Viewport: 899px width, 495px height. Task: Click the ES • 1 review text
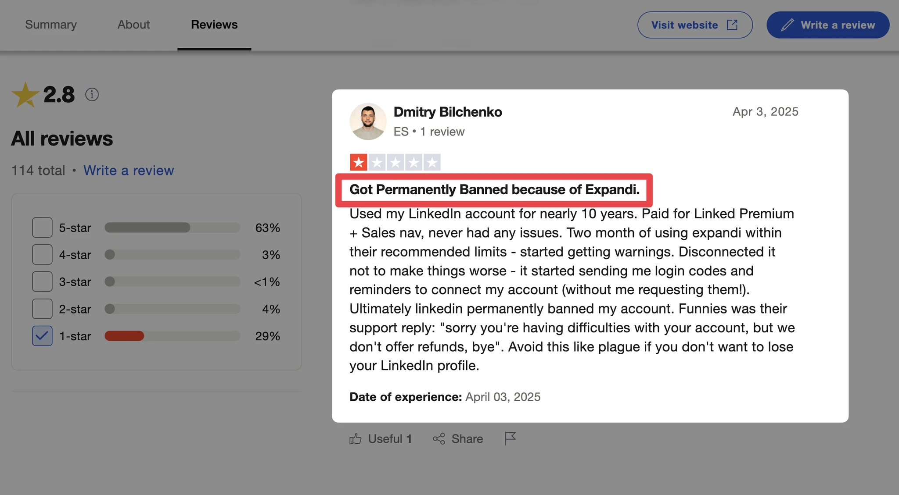coord(429,132)
